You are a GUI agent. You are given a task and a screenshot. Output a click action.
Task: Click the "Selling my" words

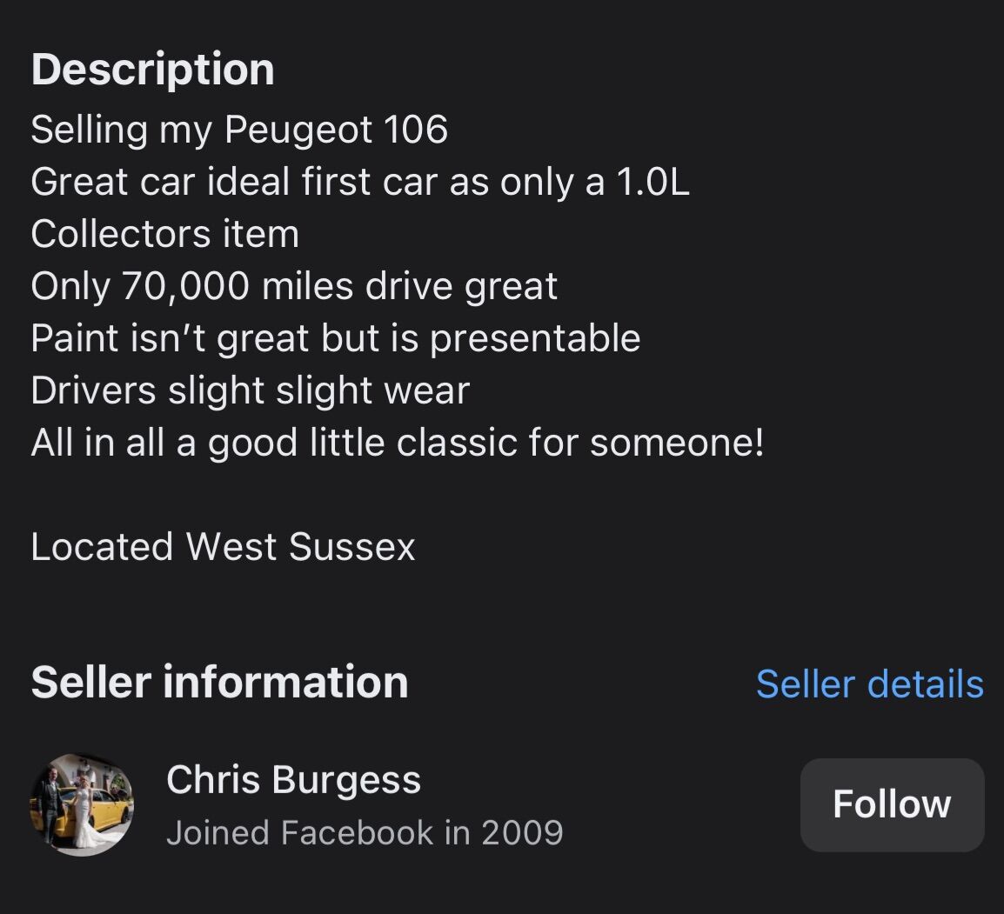point(122,130)
